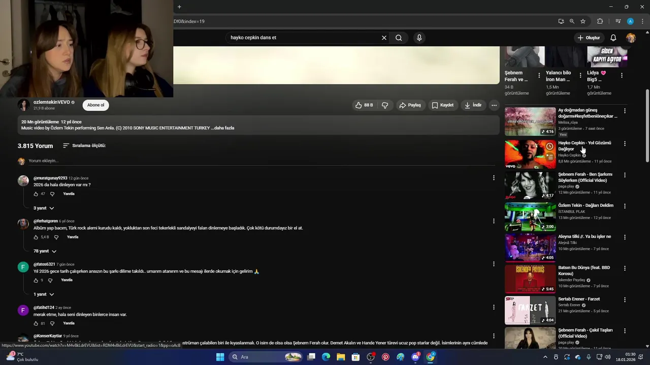Open options for Ay doğmadan güneş video

click(625, 111)
